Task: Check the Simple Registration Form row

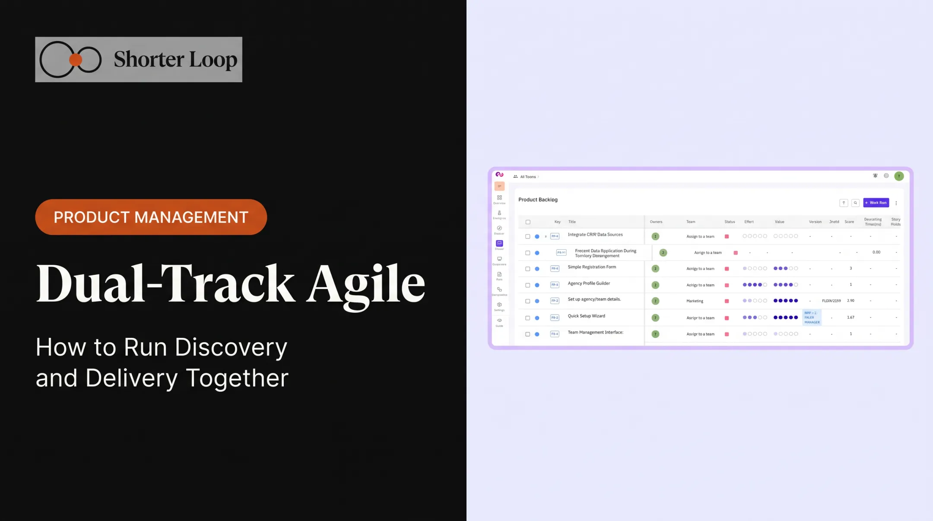Action: [x=528, y=269]
